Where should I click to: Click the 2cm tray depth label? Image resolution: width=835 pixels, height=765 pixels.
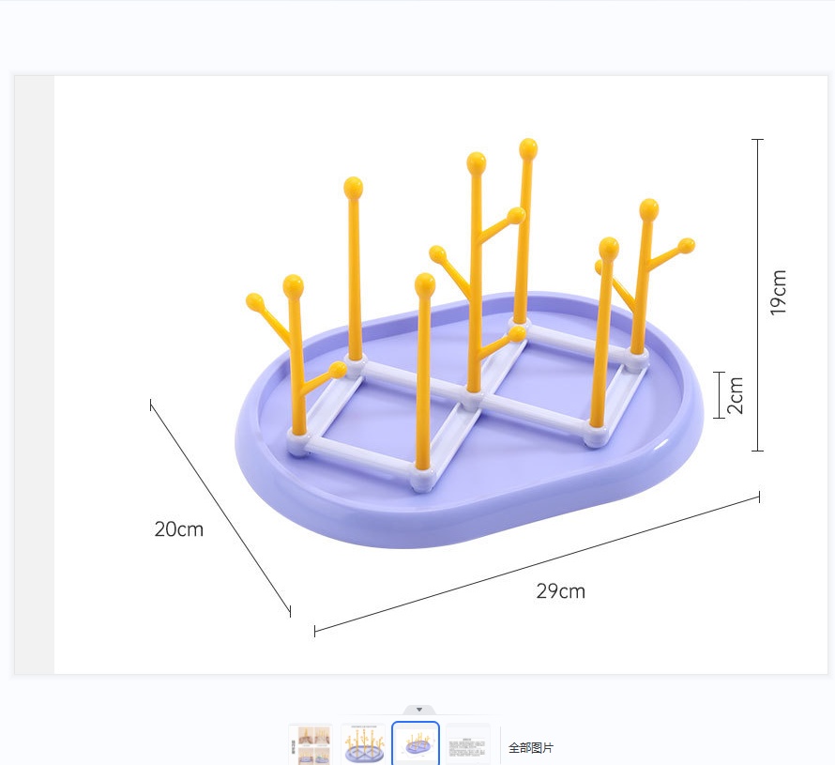pos(736,395)
